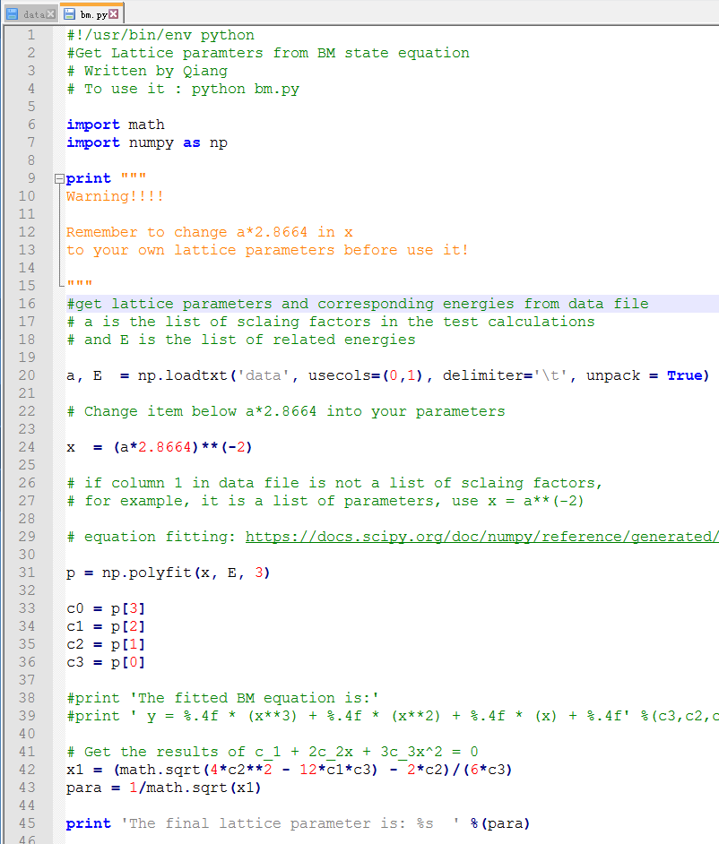Close the bm.py tab

[113, 13]
